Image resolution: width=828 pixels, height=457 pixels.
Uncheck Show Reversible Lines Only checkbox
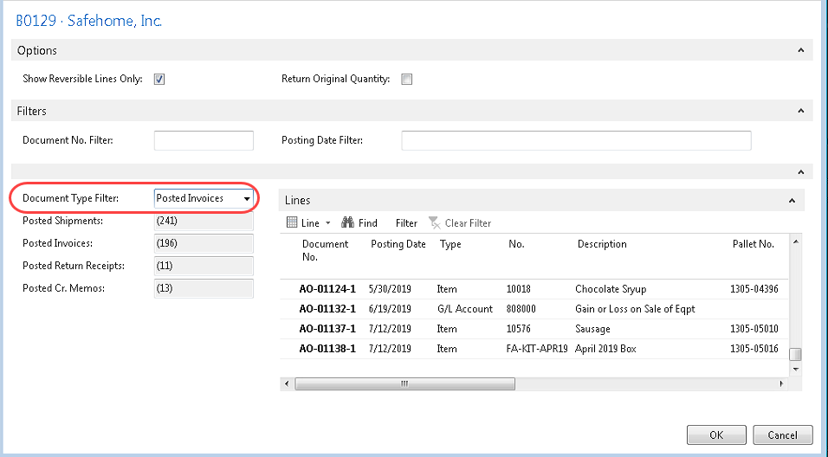(x=159, y=80)
